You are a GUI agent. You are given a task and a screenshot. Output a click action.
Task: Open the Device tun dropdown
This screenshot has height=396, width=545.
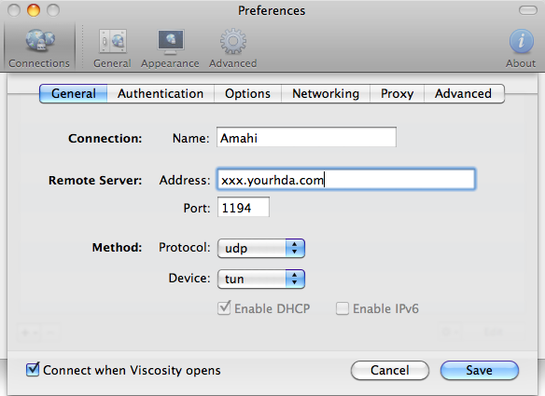261,279
